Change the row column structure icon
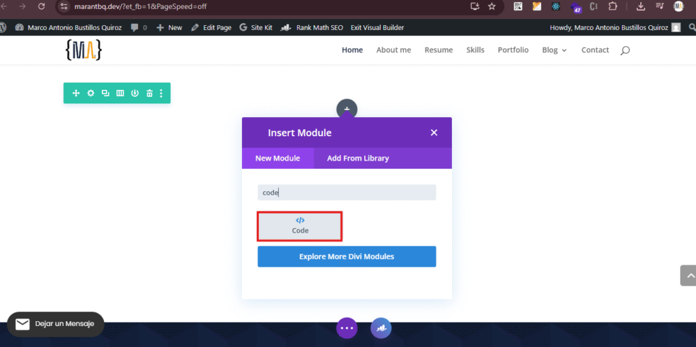696x347 pixels. click(x=120, y=93)
